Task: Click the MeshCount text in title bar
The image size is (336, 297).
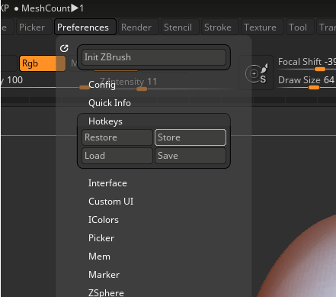Action: 53,8
